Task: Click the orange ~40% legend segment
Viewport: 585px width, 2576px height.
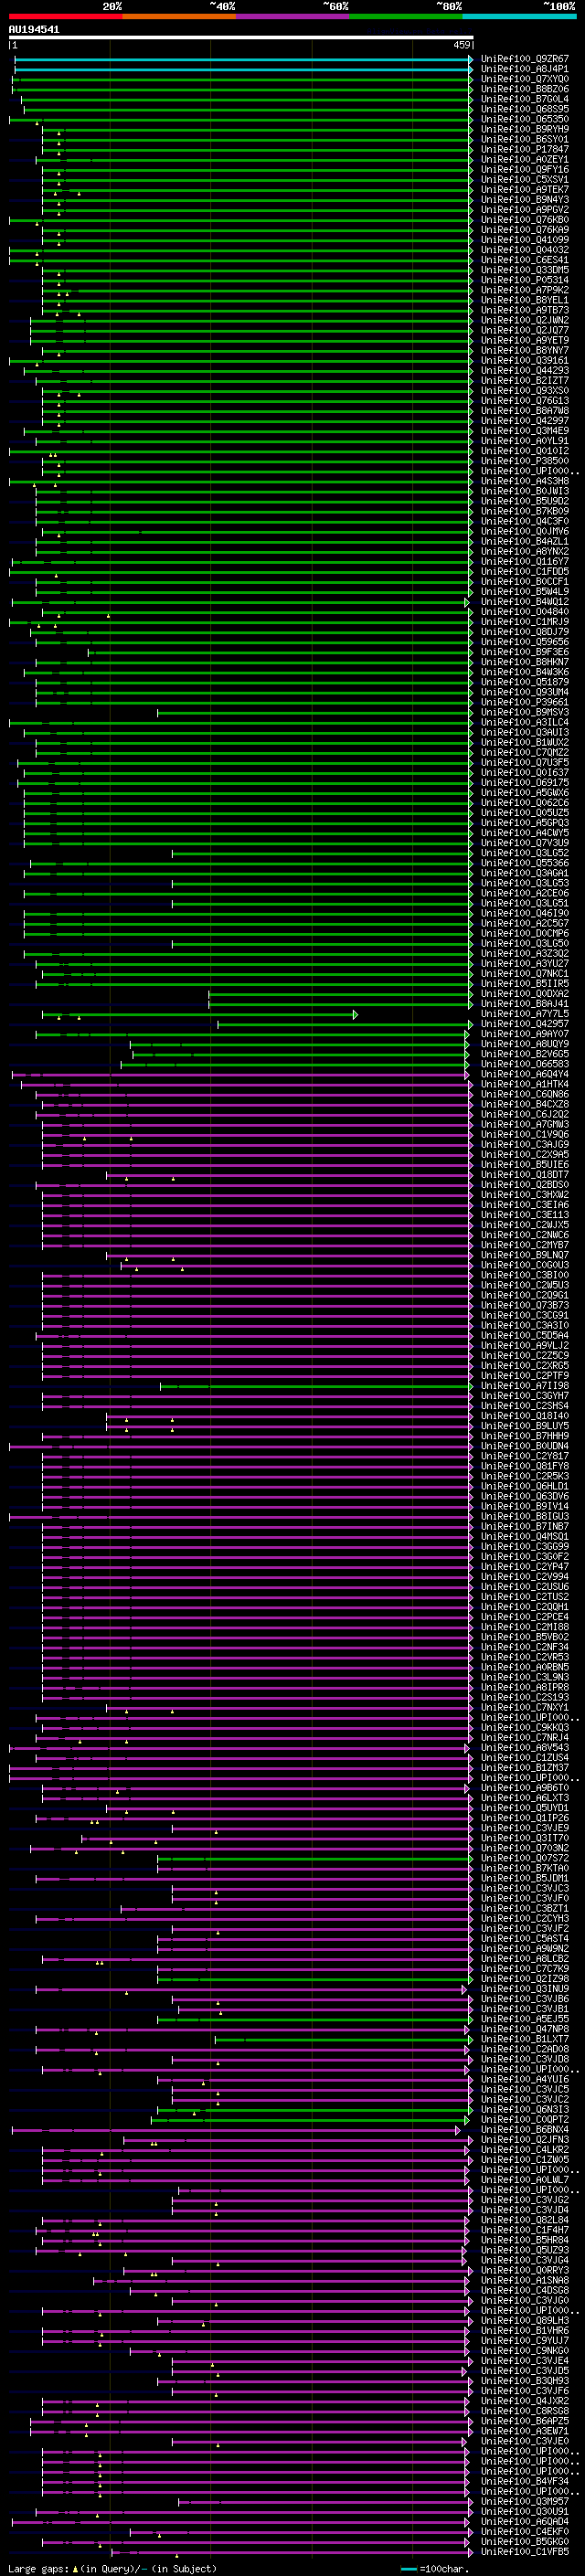Action: click(x=179, y=16)
